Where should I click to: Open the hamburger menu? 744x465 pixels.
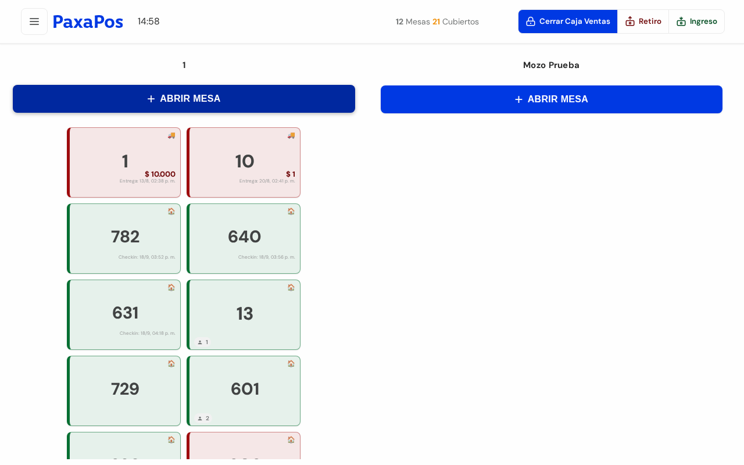click(34, 22)
